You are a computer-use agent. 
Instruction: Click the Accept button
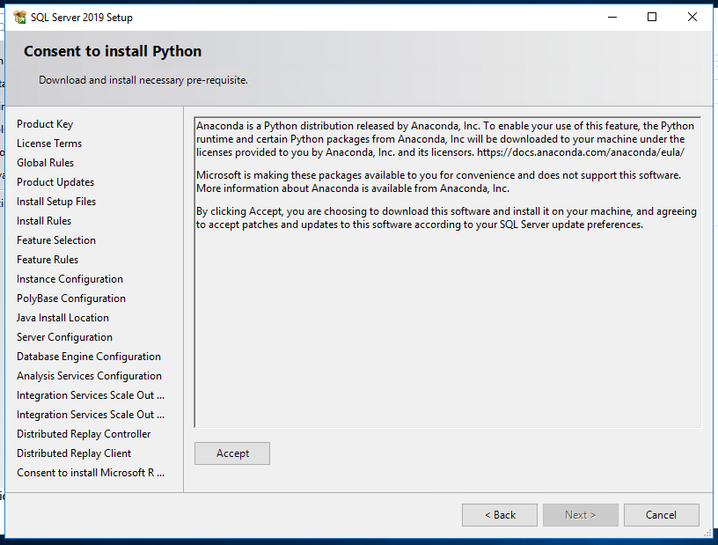232,453
